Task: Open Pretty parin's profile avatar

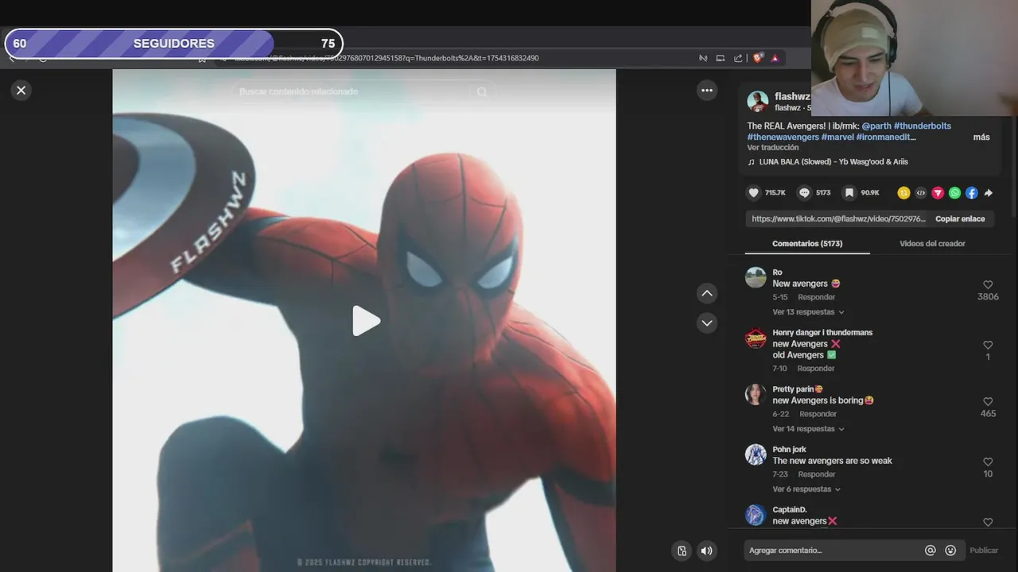Action: [x=756, y=394]
